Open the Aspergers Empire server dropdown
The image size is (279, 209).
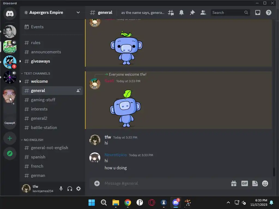tap(52, 13)
